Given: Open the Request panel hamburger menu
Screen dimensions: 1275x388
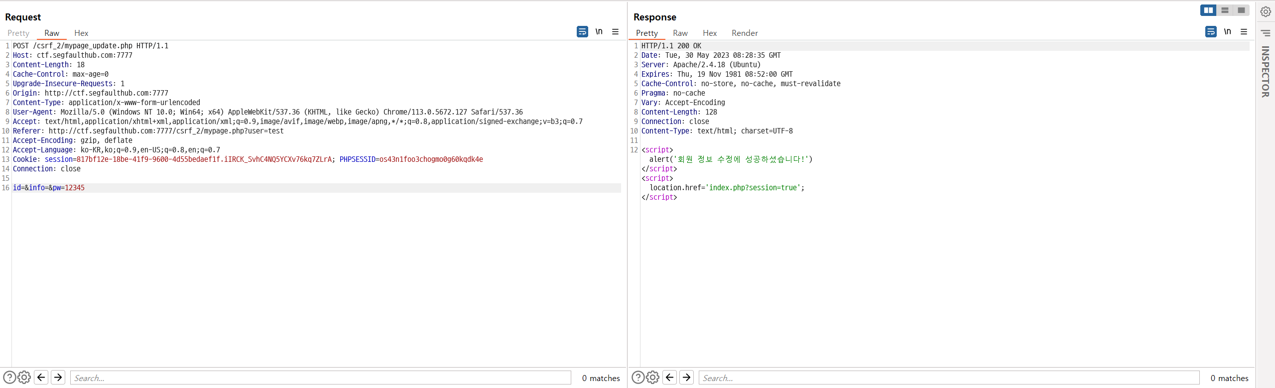Looking at the screenshot, I should coord(616,32).
